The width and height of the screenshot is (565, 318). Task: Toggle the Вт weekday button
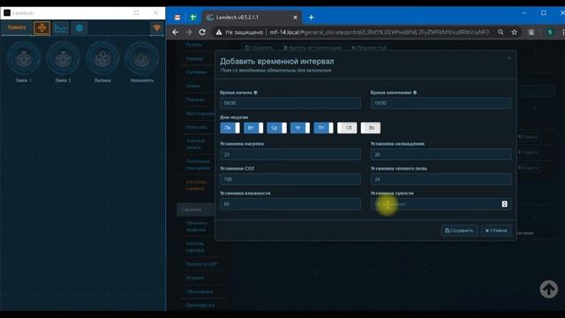click(253, 127)
